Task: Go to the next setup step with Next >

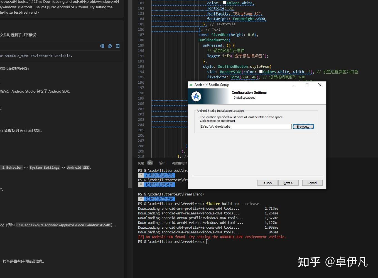Action: pyautogui.click(x=288, y=183)
